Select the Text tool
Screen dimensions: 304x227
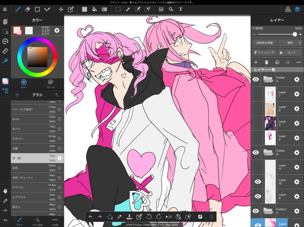tap(180, 9)
